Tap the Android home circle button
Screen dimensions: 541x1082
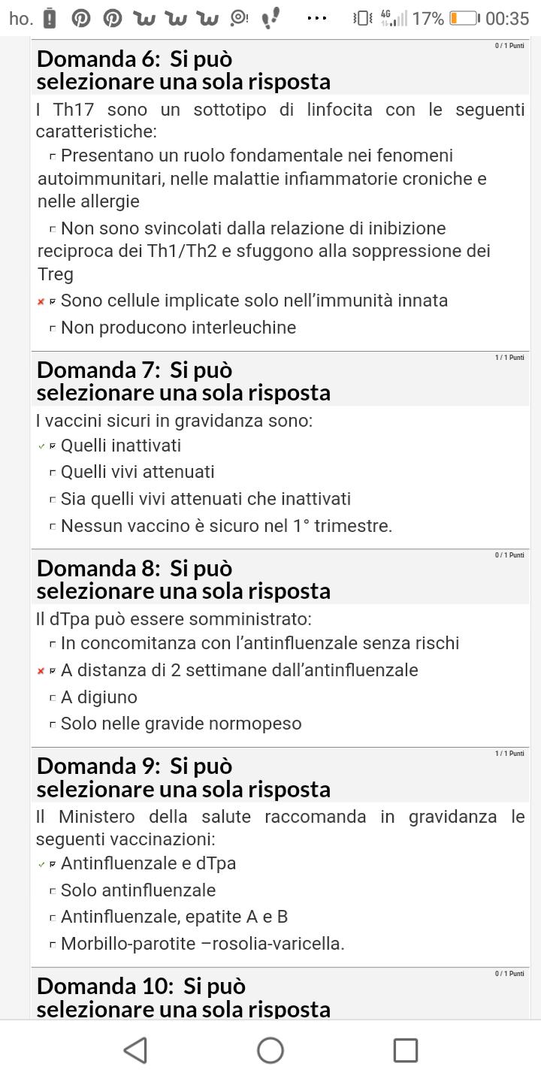coord(270,1050)
